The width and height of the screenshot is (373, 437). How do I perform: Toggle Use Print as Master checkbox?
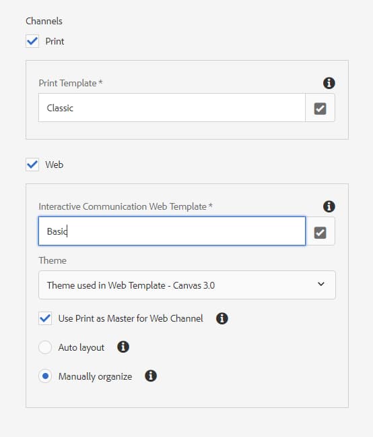(x=45, y=318)
